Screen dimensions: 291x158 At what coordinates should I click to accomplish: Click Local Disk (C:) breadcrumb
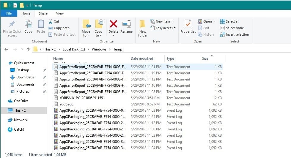[x=74, y=49]
